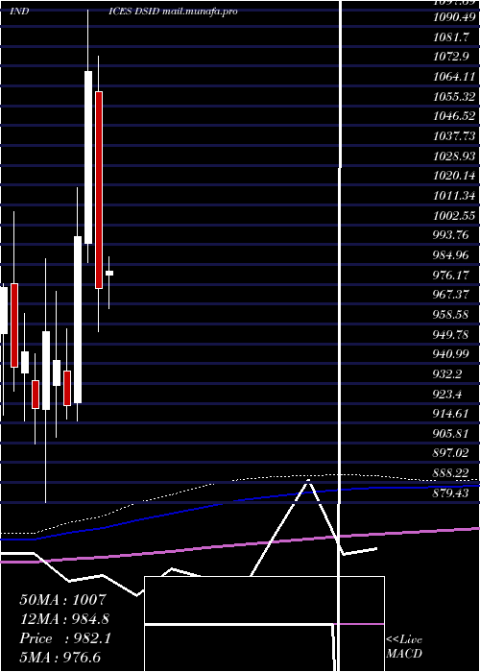Click the 967.37 price axis label
This screenshot has height=672, width=480.
click(x=451, y=295)
